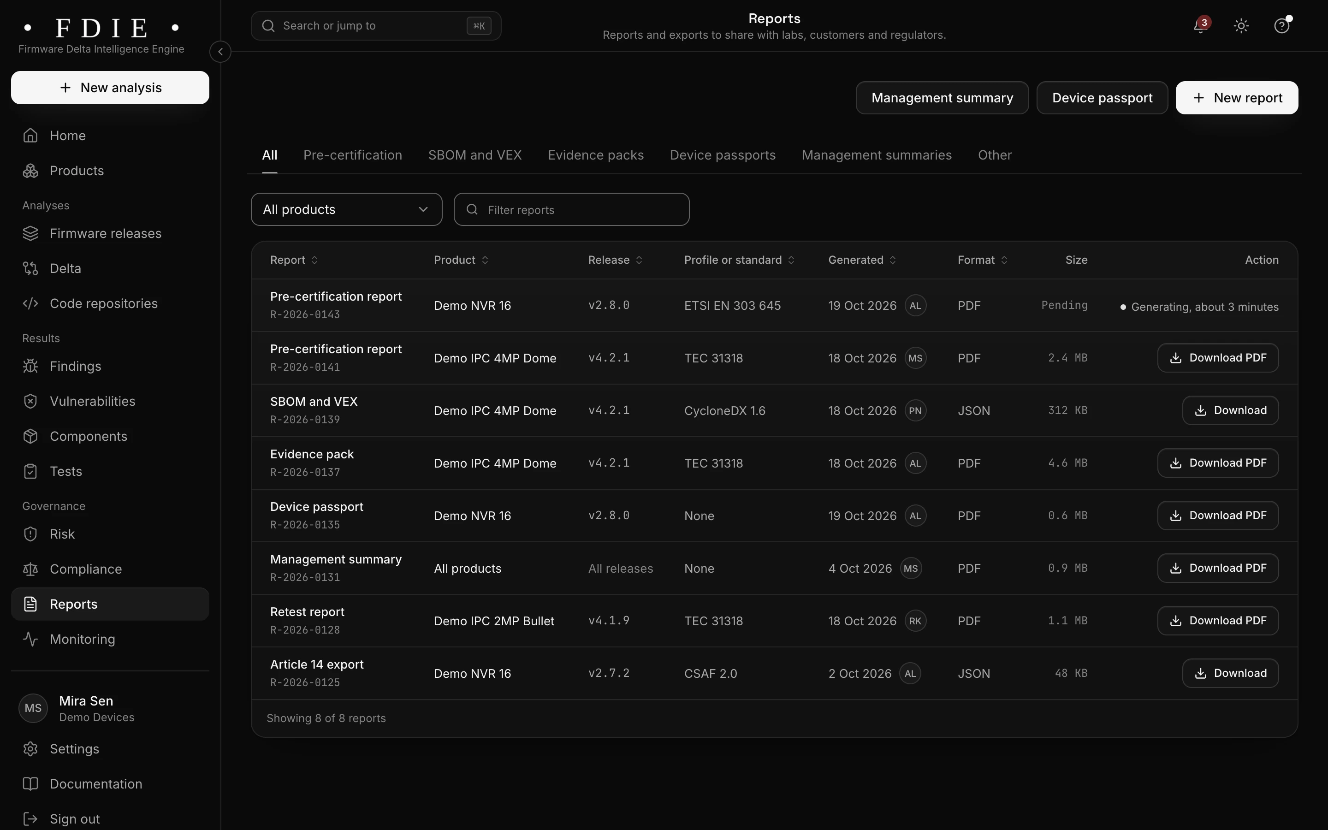Screen dimensions: 1328x830
Task: Download PDF for Device passport R-2026-0135
Action: [x=1218, y=516]
